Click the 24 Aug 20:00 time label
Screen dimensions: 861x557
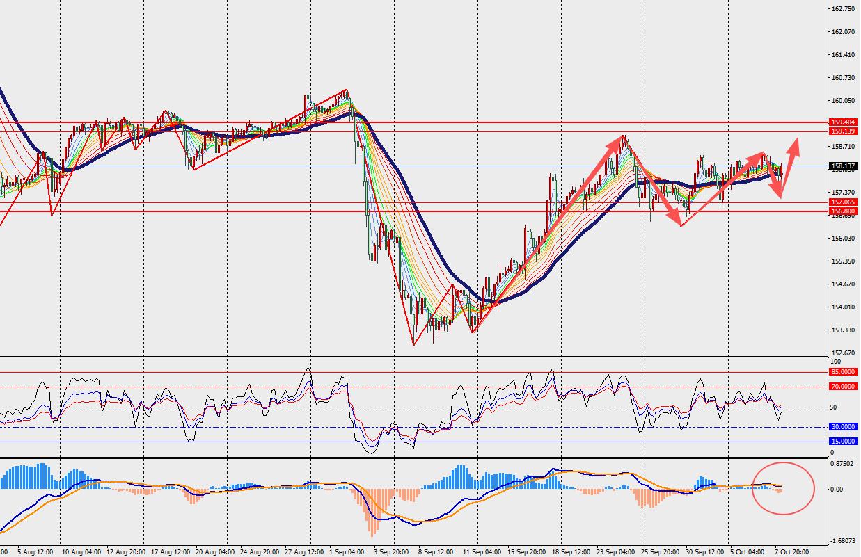[259, 551]
